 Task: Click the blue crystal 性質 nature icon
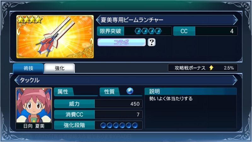click(130, 91)
